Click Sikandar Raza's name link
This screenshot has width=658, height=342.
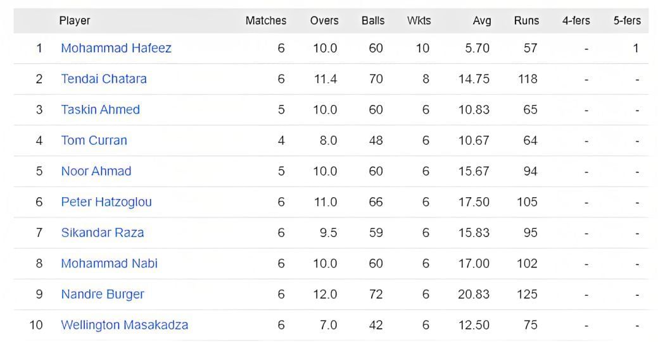pos(102,233)
